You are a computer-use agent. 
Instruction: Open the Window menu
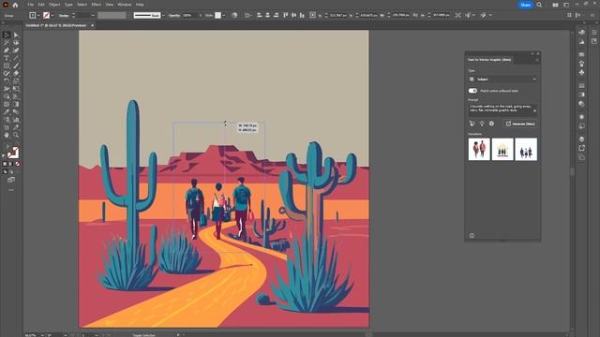point(125,5)
